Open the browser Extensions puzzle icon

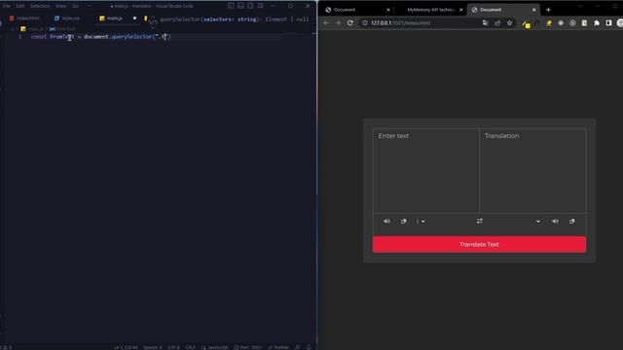[x=597, y=23]
